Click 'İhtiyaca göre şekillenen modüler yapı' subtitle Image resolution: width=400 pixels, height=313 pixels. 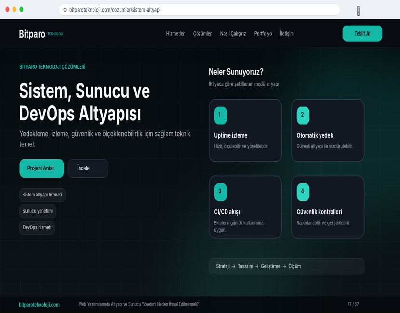click(x=244, y=84)
